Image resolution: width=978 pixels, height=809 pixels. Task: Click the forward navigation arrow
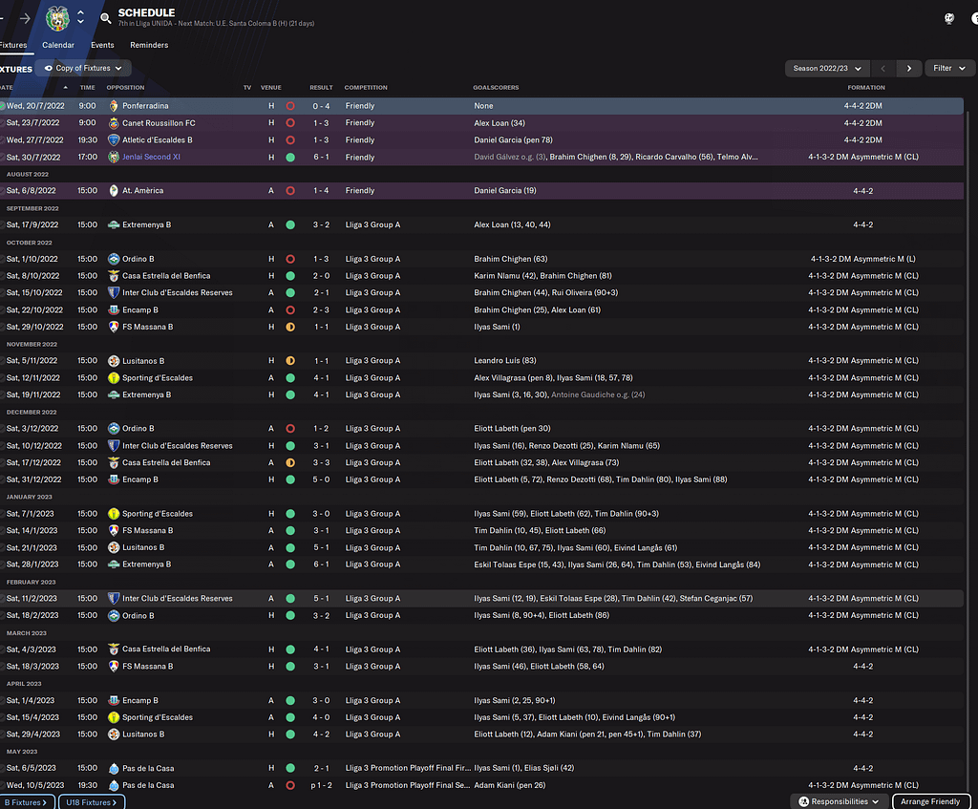(x=25, y=18)
